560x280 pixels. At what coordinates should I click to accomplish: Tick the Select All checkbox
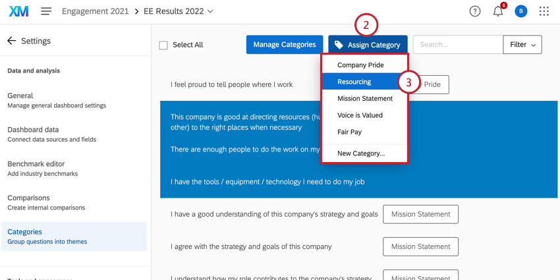point(163,45)
